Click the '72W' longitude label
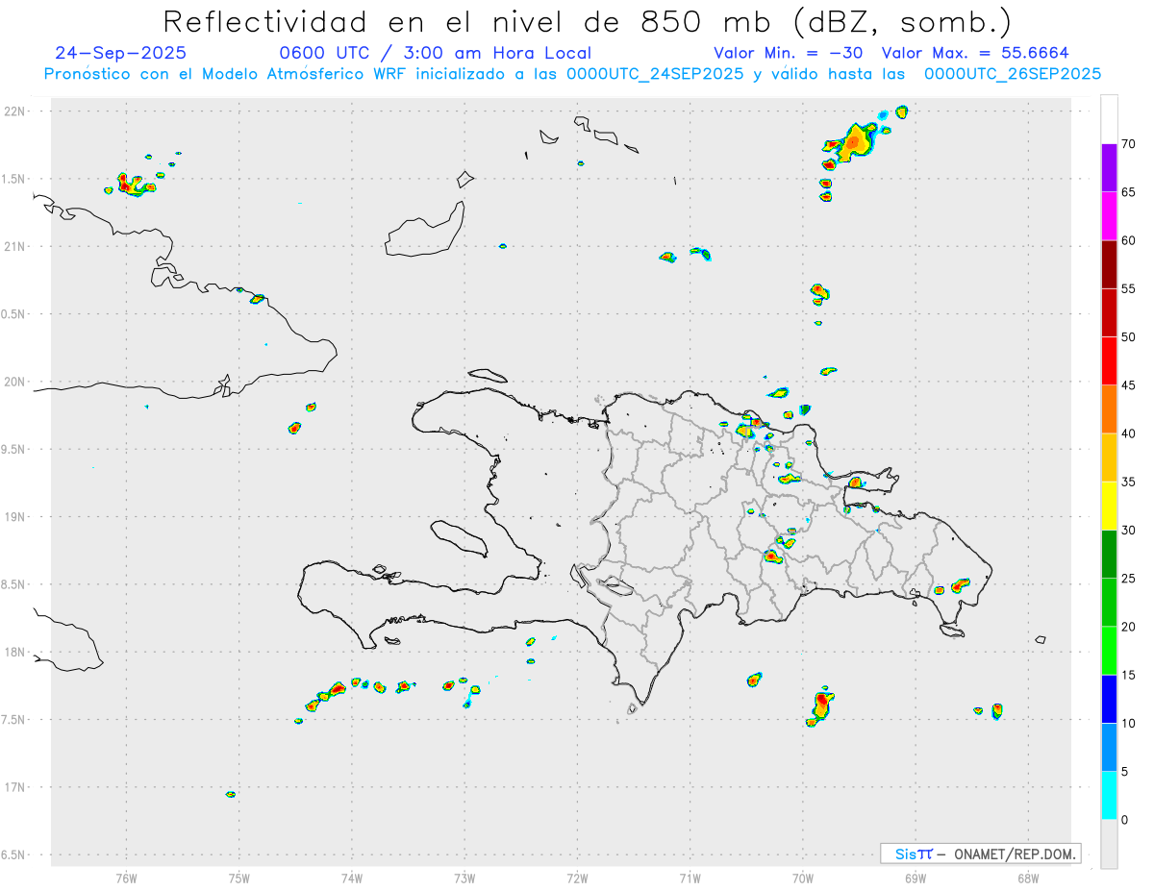 click(x=577, y=879)
